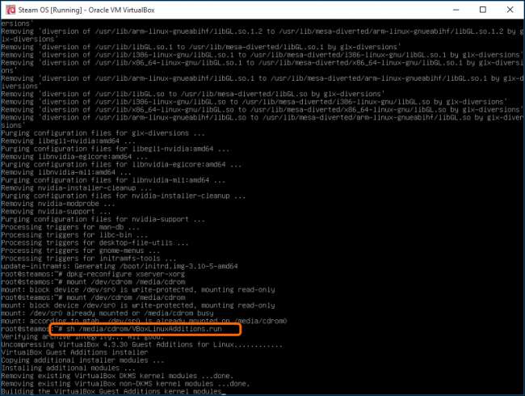Click 'Removing nvidia-installer-cleanup ...' line

(77, 188)
